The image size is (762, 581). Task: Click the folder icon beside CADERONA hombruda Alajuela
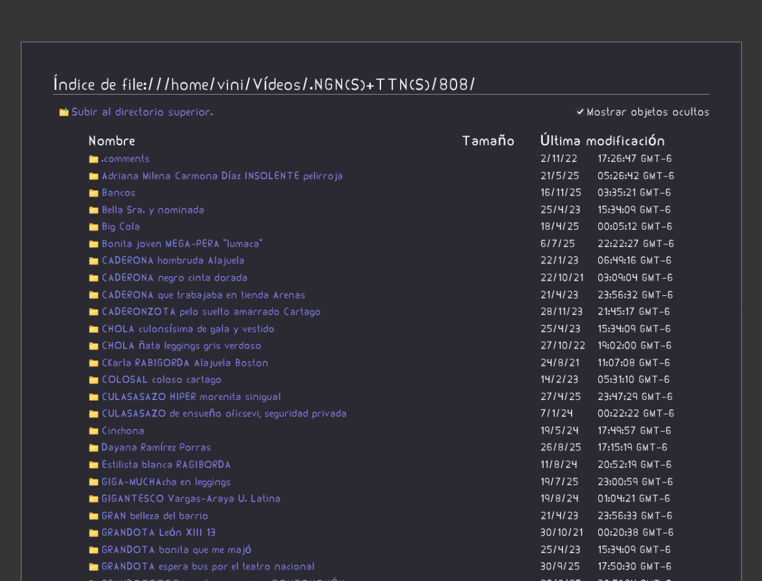click(x=93, y=260)
